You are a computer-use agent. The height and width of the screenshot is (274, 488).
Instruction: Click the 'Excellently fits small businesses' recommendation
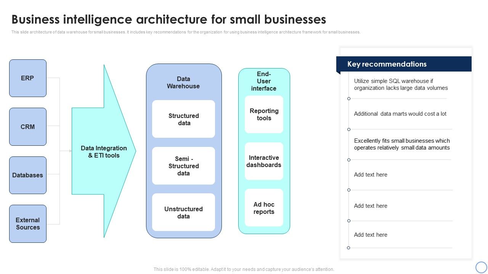[402, 144]
